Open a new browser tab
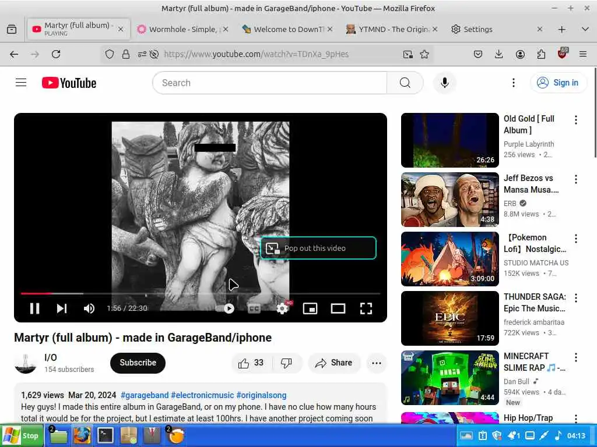The height and width of the screenshot is (447, 597). point(562,29)
